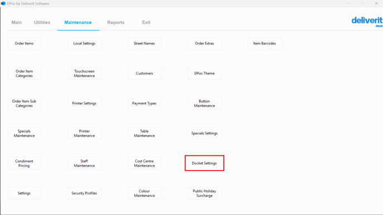Open Cost Centre Maintenance
The width and height of the screenshot is (383, 215).
click(x=144, y=163)
